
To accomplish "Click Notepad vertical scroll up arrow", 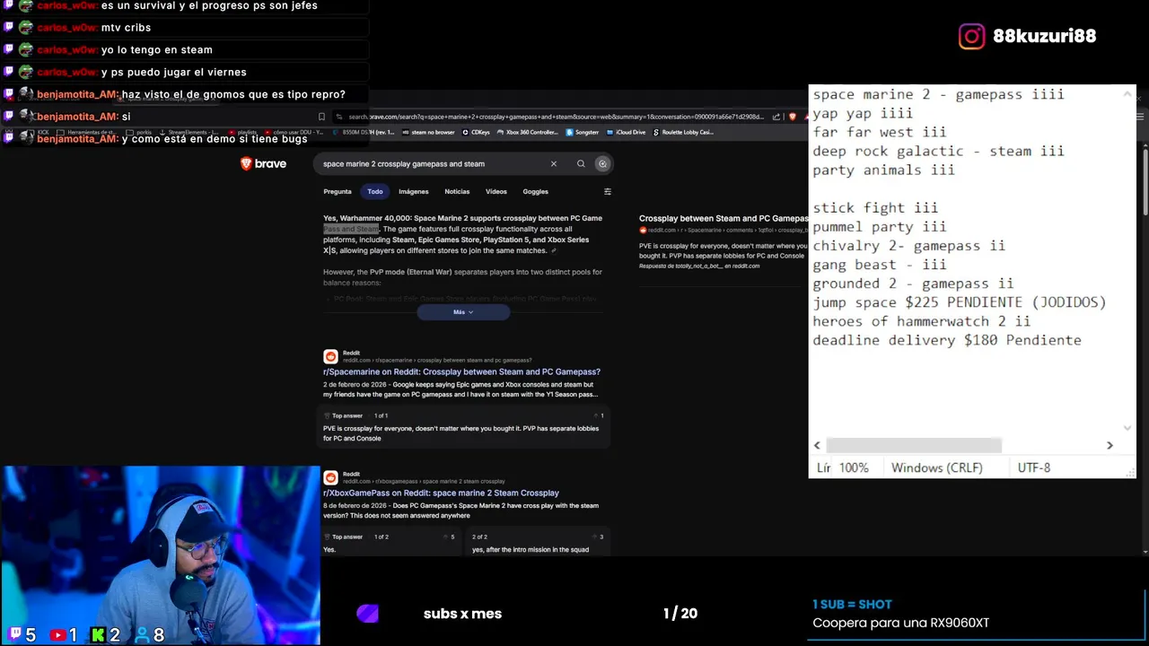I will 1127,92.
